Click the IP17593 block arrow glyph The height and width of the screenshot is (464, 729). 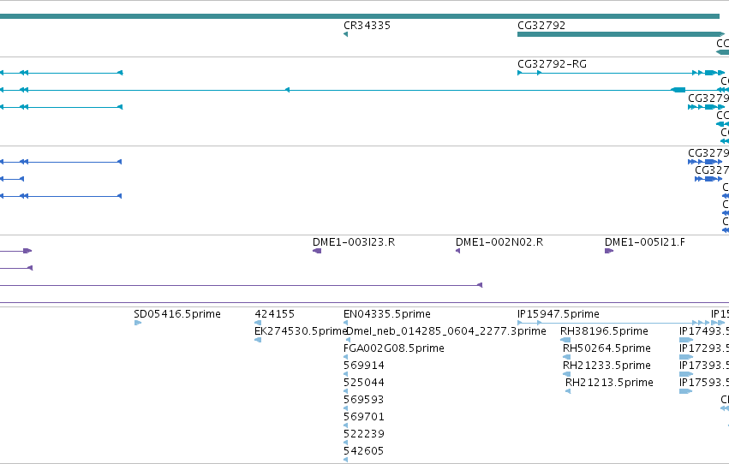pos(686,391)
